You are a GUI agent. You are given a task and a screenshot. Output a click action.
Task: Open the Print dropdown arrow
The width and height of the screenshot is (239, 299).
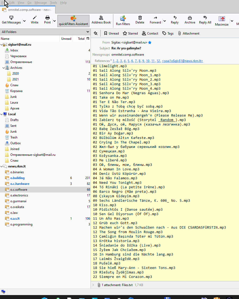[x=54, y=21]
